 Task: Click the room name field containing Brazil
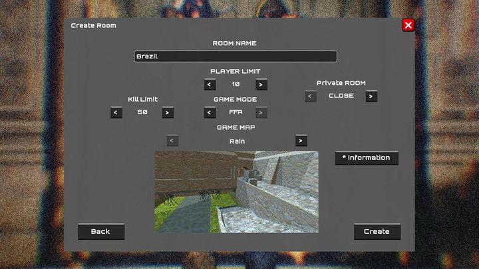tap(236, 56)
